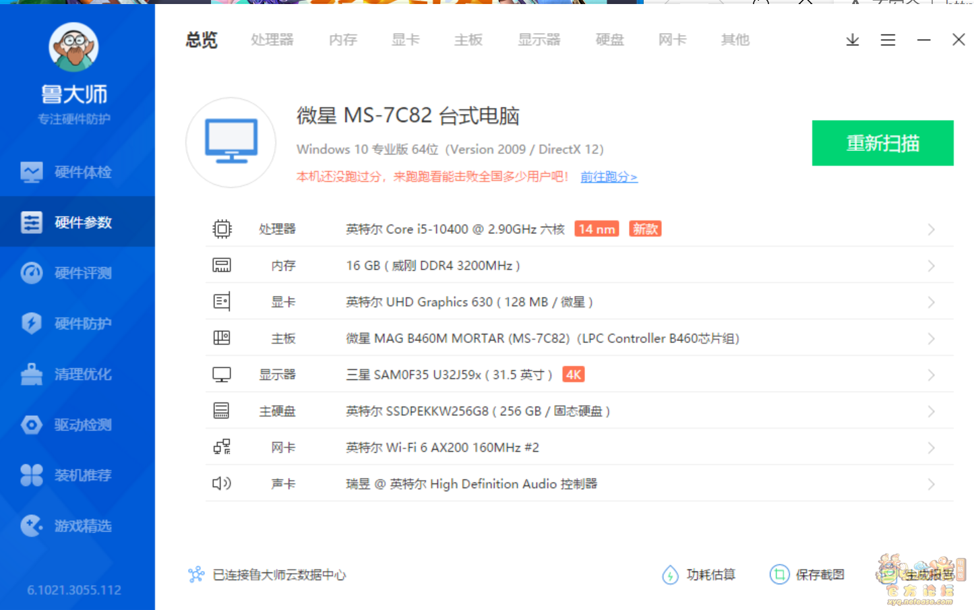The height and width of the screenshot is (610, 974).
Task: Click the speaker sound card icon
Action: tap(222, 483)
